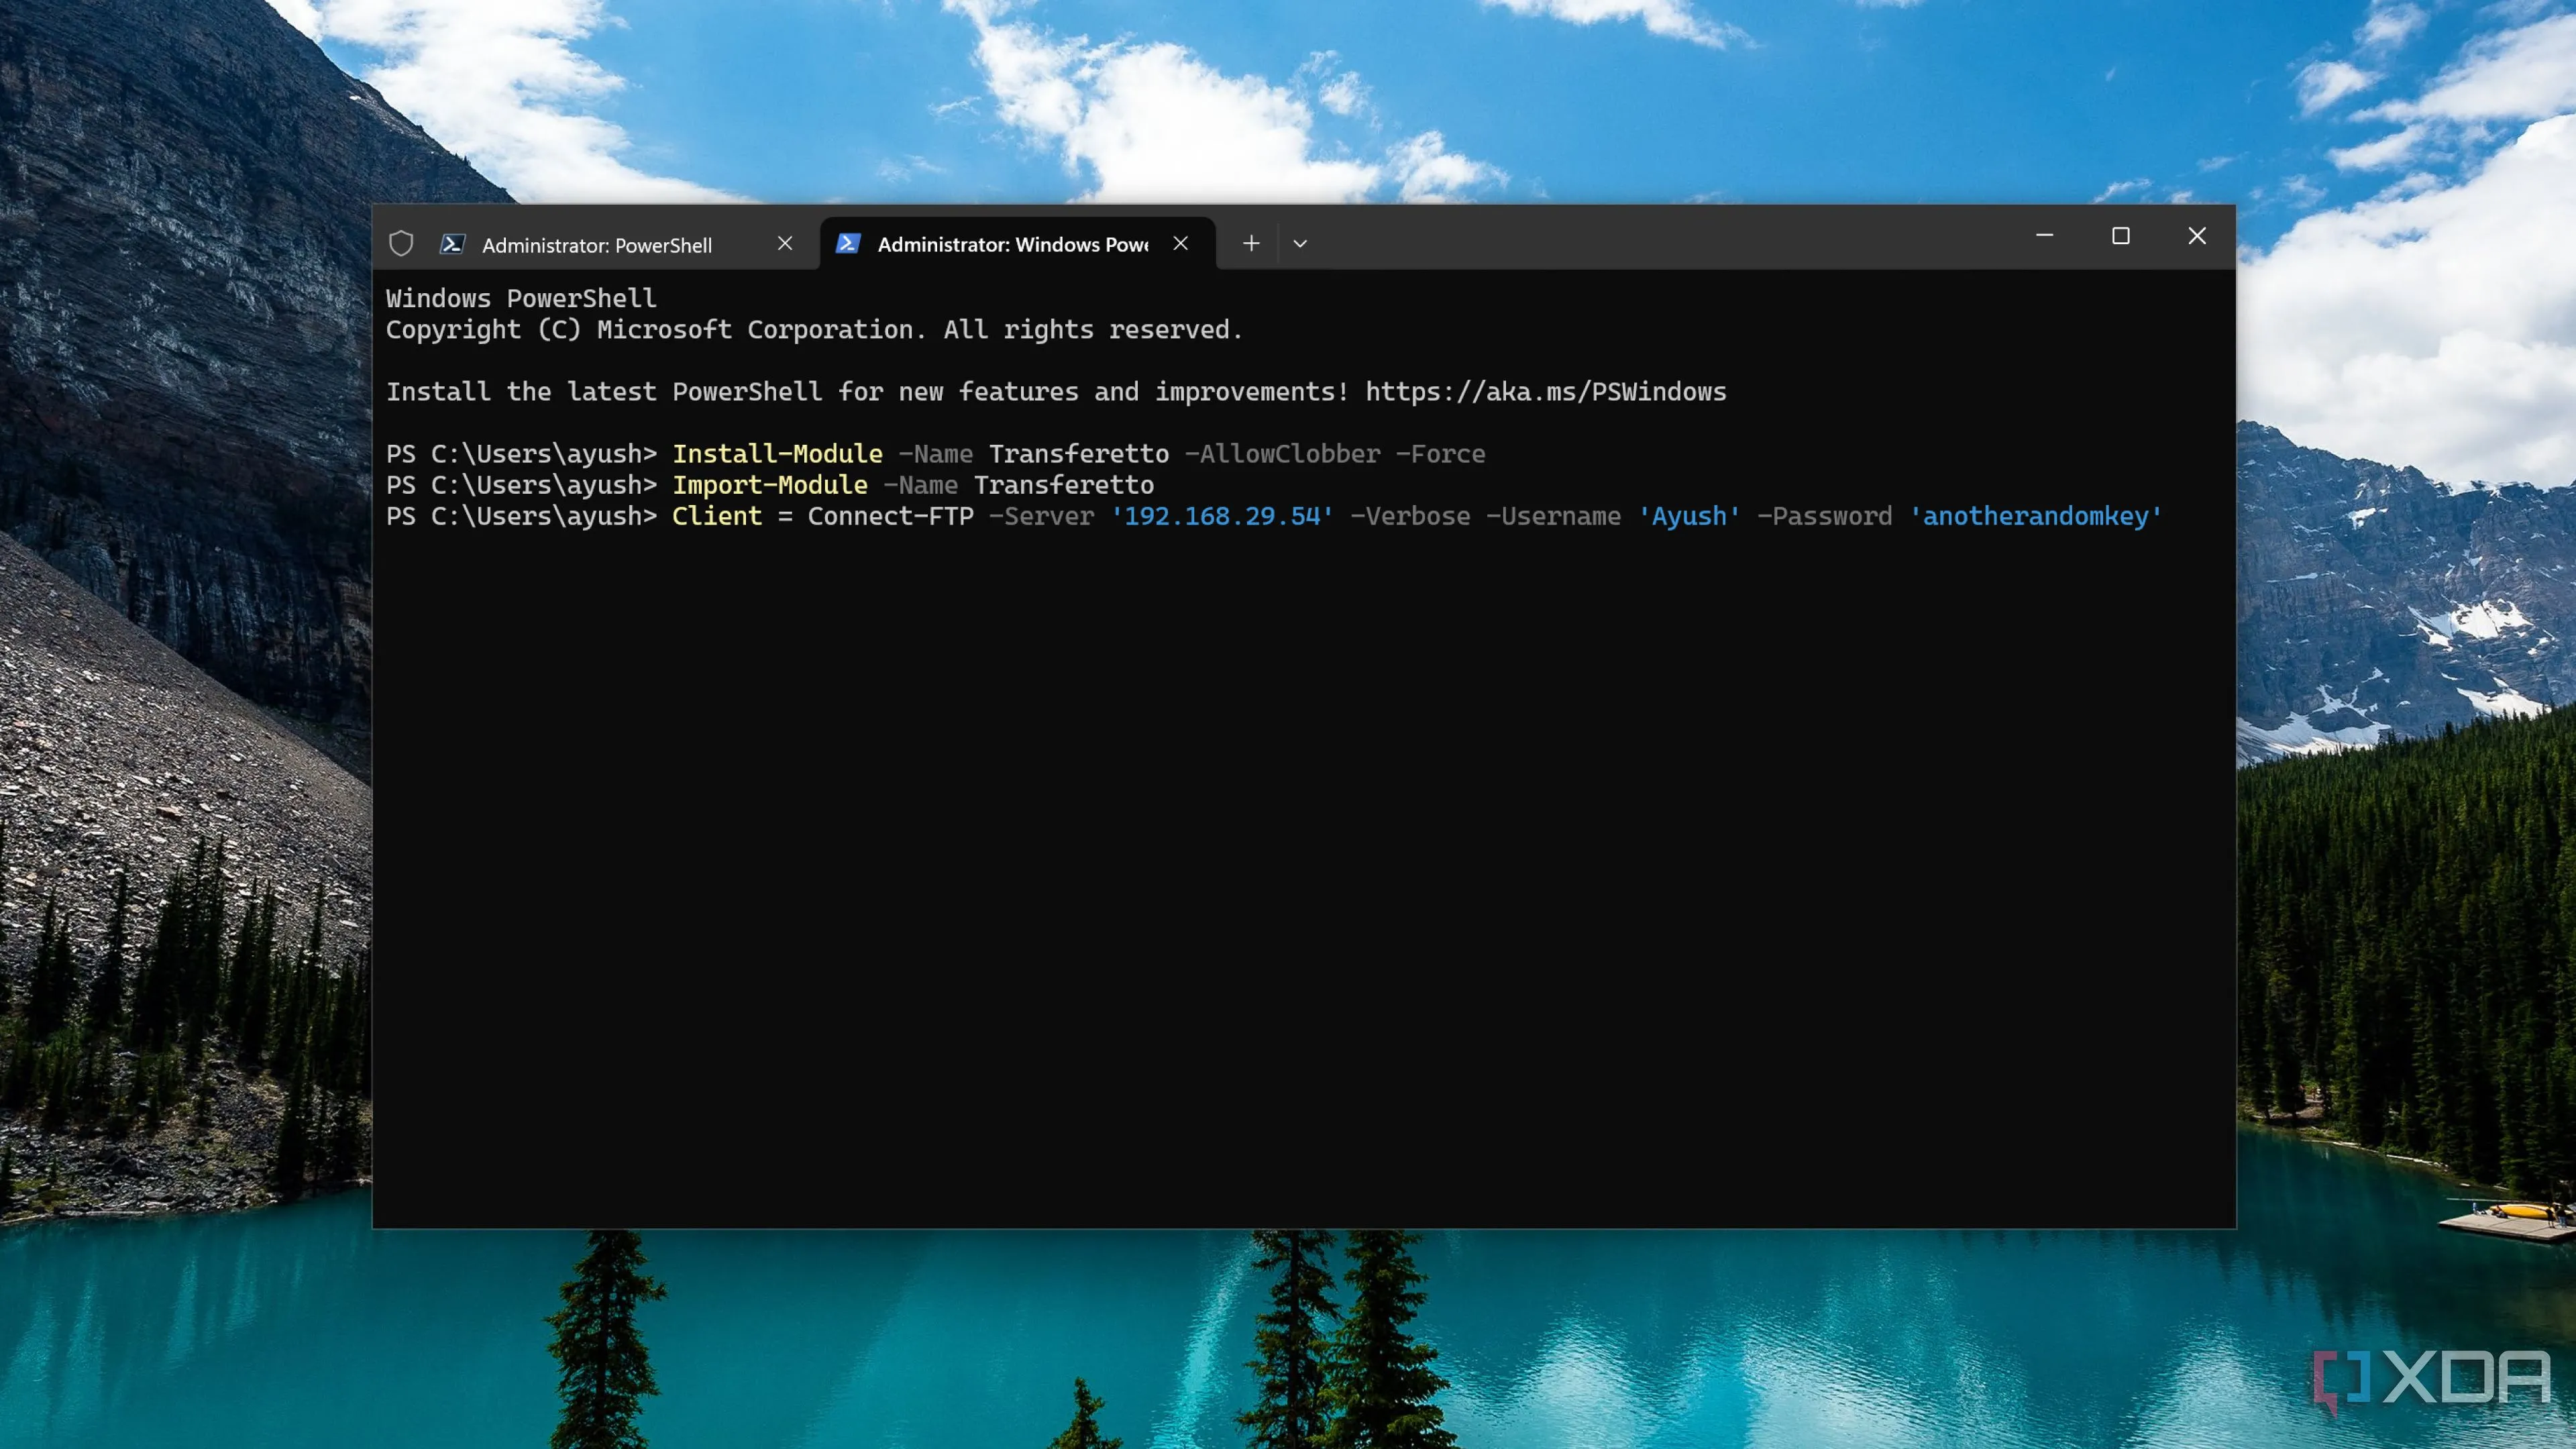
Task: Minimize the terminal window
Action: pyautogui.click(x=2045, y=236)
